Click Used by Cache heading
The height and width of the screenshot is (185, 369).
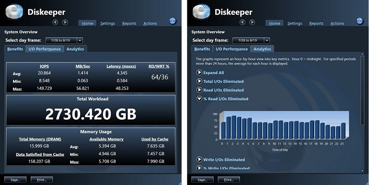(155, 139)
